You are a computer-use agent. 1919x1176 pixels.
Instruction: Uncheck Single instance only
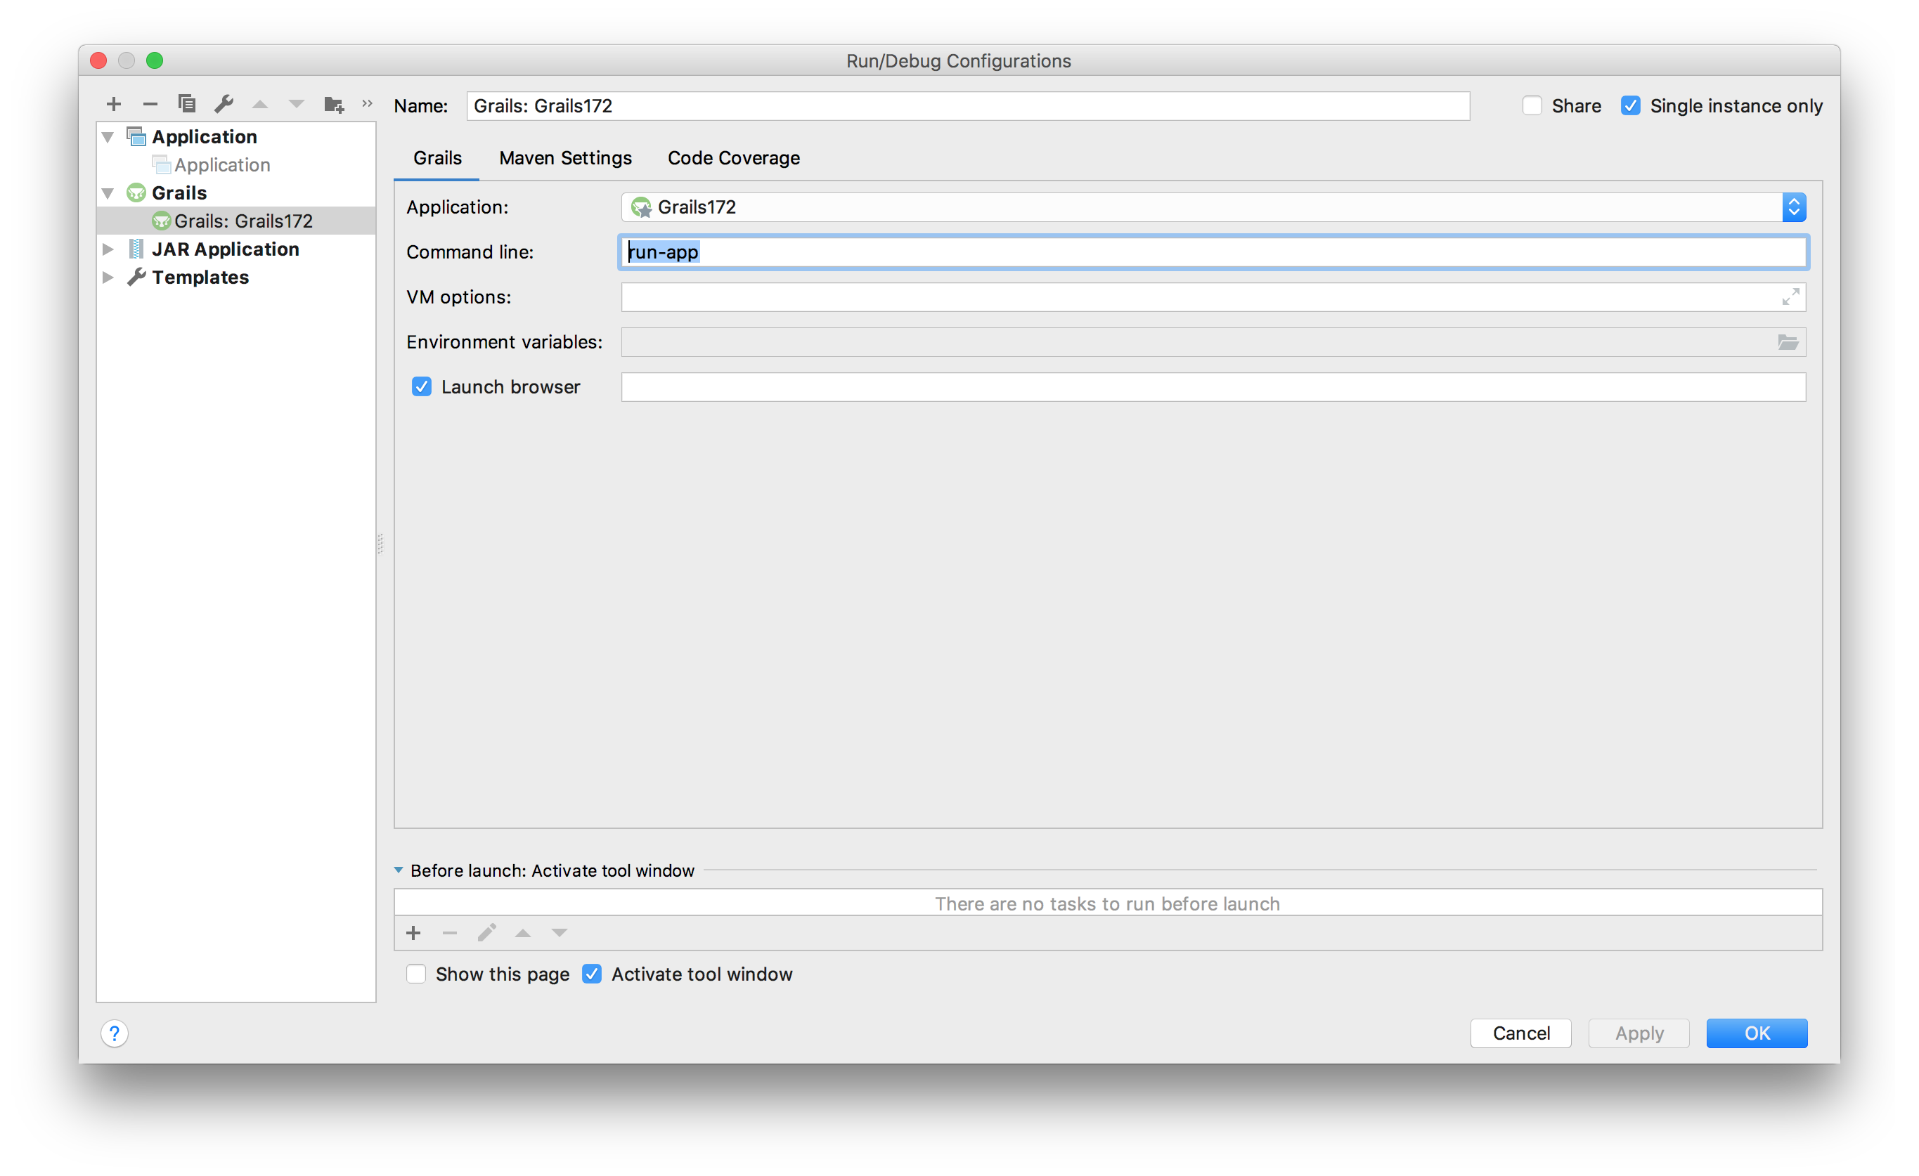pyautogui.click(x=1630, y=106)
